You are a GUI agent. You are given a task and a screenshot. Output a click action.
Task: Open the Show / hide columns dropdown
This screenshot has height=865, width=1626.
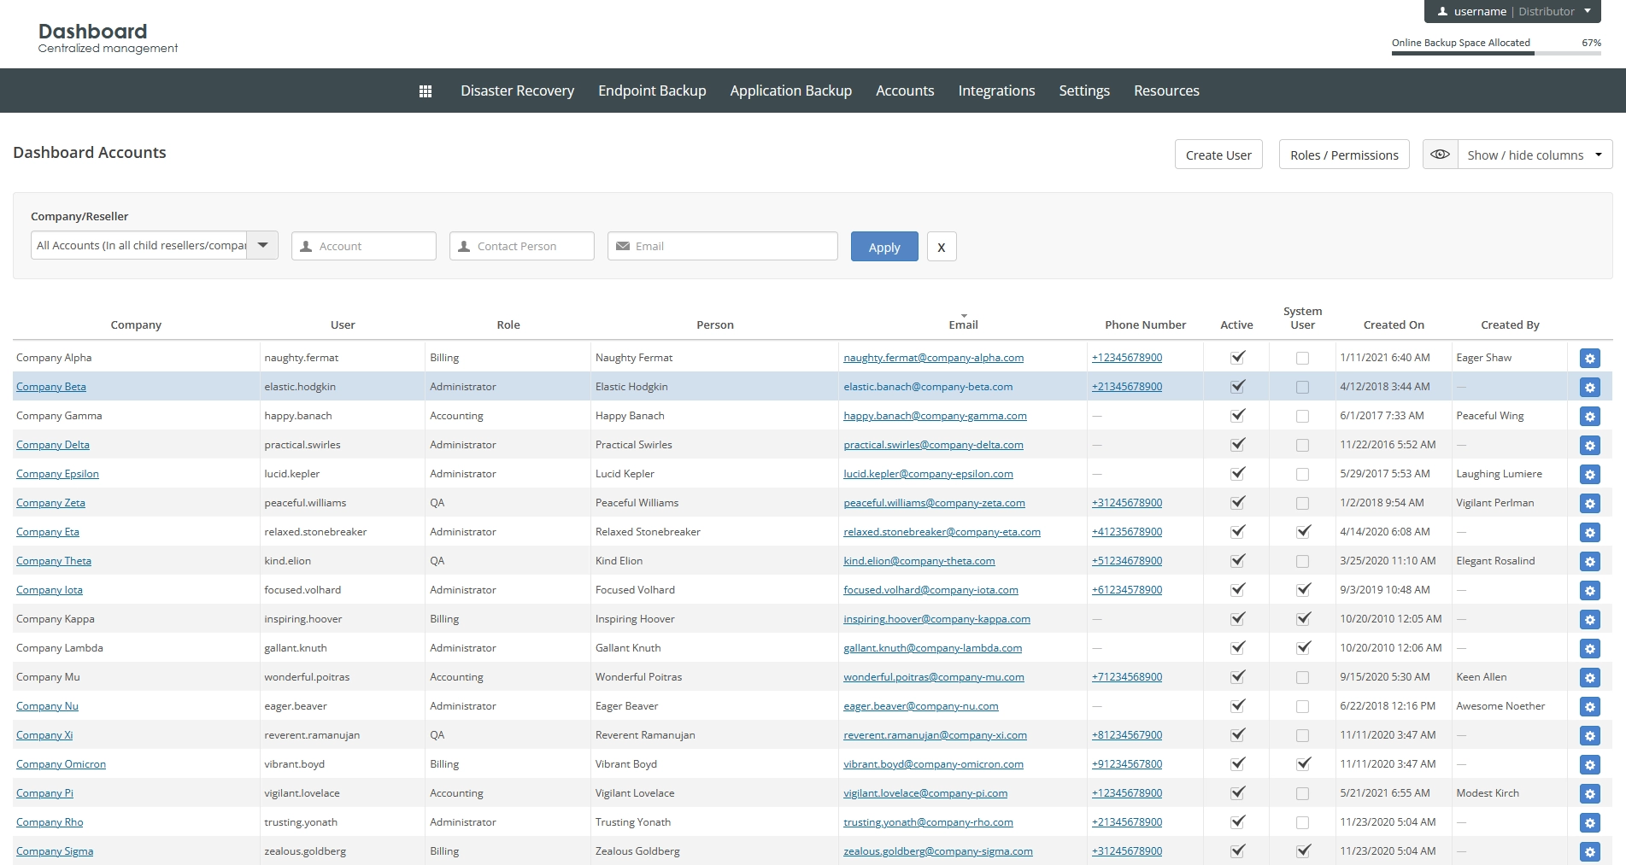[x=1535, y=155]
